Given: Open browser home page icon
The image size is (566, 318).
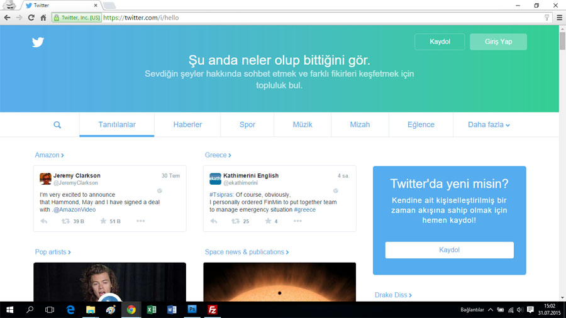Looking at the screenshot, I should coord(43,18).
